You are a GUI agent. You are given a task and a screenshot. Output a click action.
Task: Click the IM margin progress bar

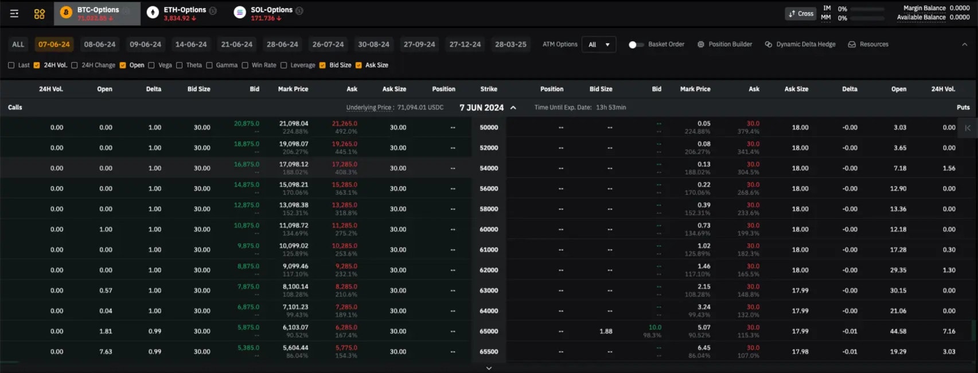click(x=866, y=9)
